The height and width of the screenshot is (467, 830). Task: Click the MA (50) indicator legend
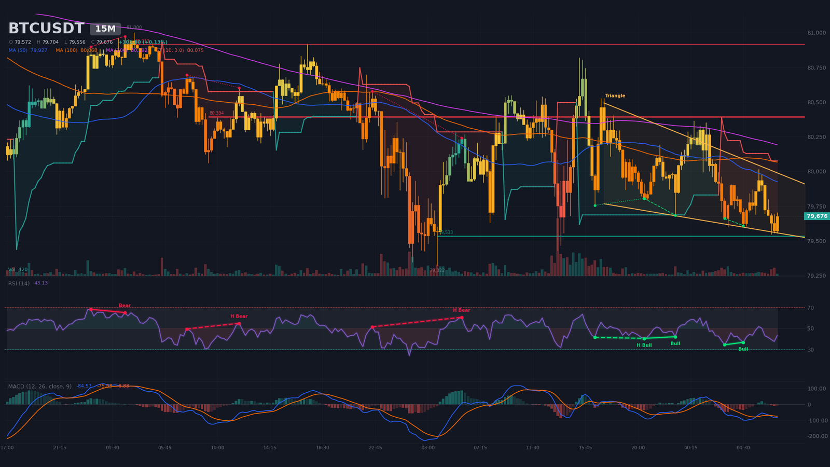(28, 50)
